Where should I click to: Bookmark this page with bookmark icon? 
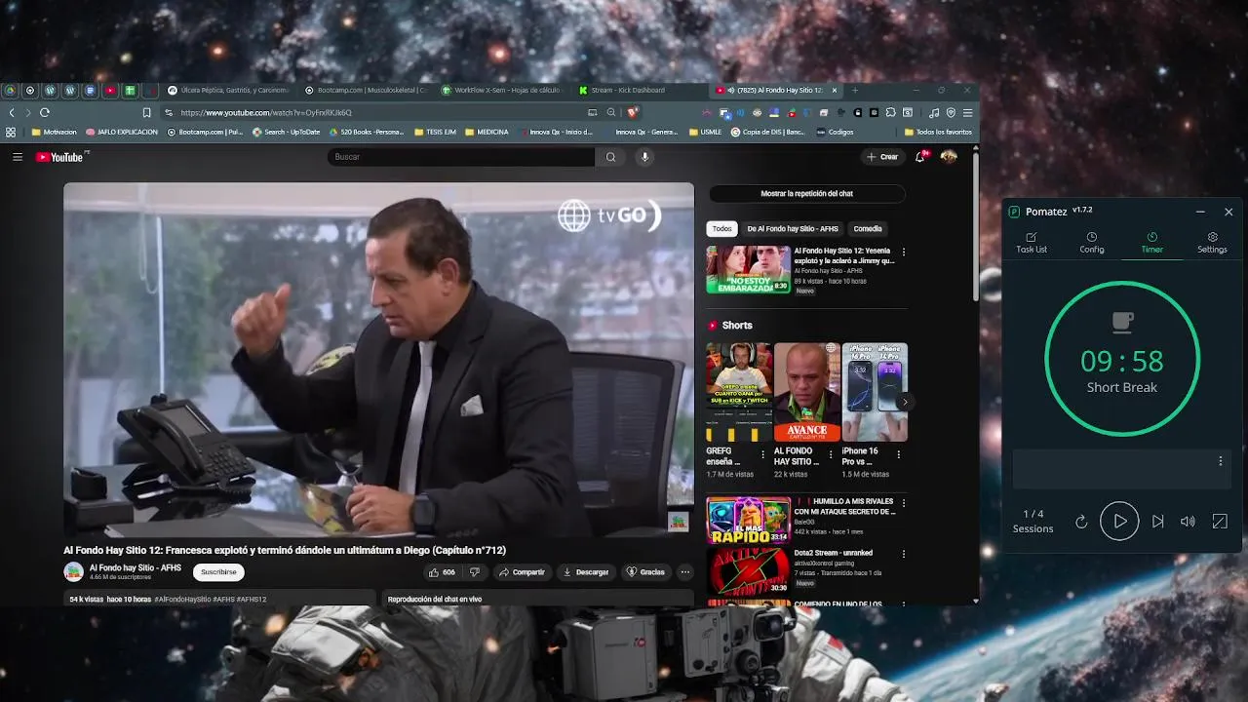pos(147,112)
